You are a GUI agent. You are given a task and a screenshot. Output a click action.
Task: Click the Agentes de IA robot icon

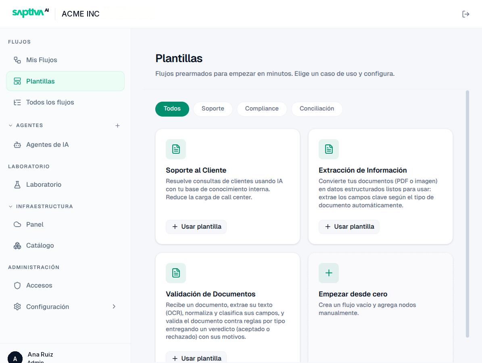tap(17, 145)
